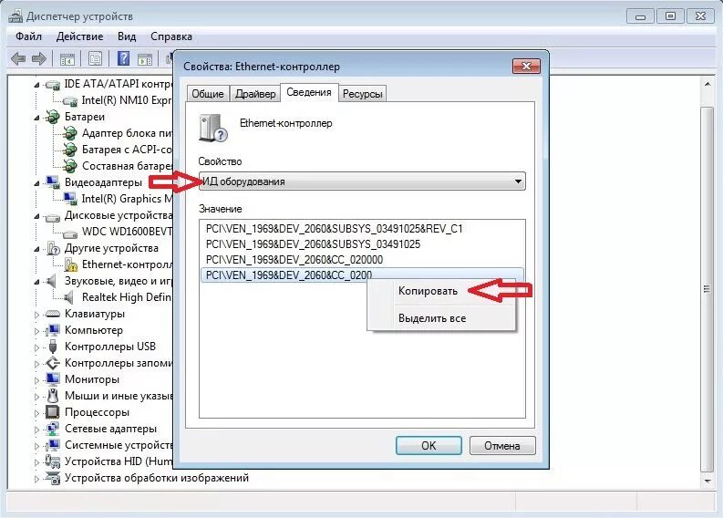723x518 pixels.
Task: Open the Свойство dropdown showing ИД оборудования
Action: 362,181
